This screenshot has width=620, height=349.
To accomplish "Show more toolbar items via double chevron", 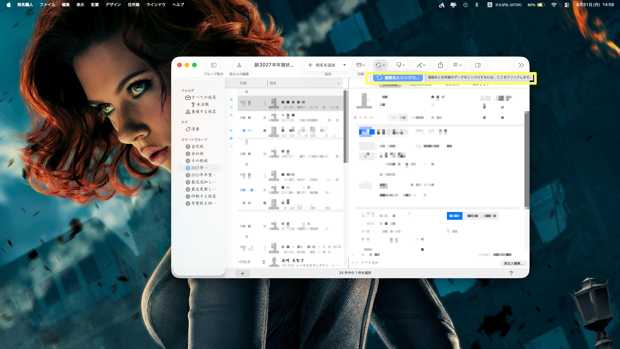I will point(521,65).
